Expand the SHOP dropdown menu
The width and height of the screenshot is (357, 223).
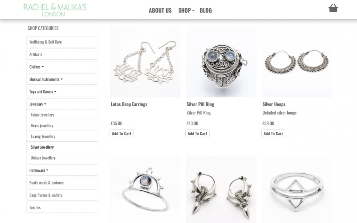(x=186, y=10)
